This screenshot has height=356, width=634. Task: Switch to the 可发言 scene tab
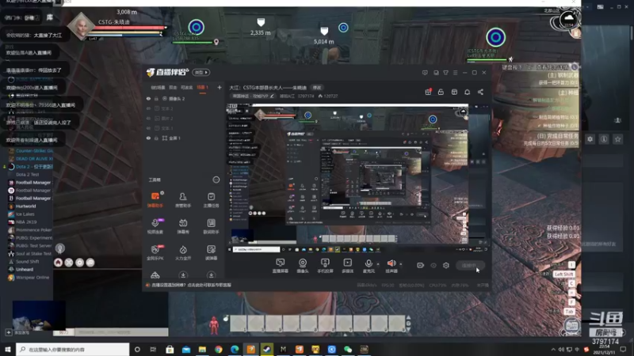click(186, 88)
